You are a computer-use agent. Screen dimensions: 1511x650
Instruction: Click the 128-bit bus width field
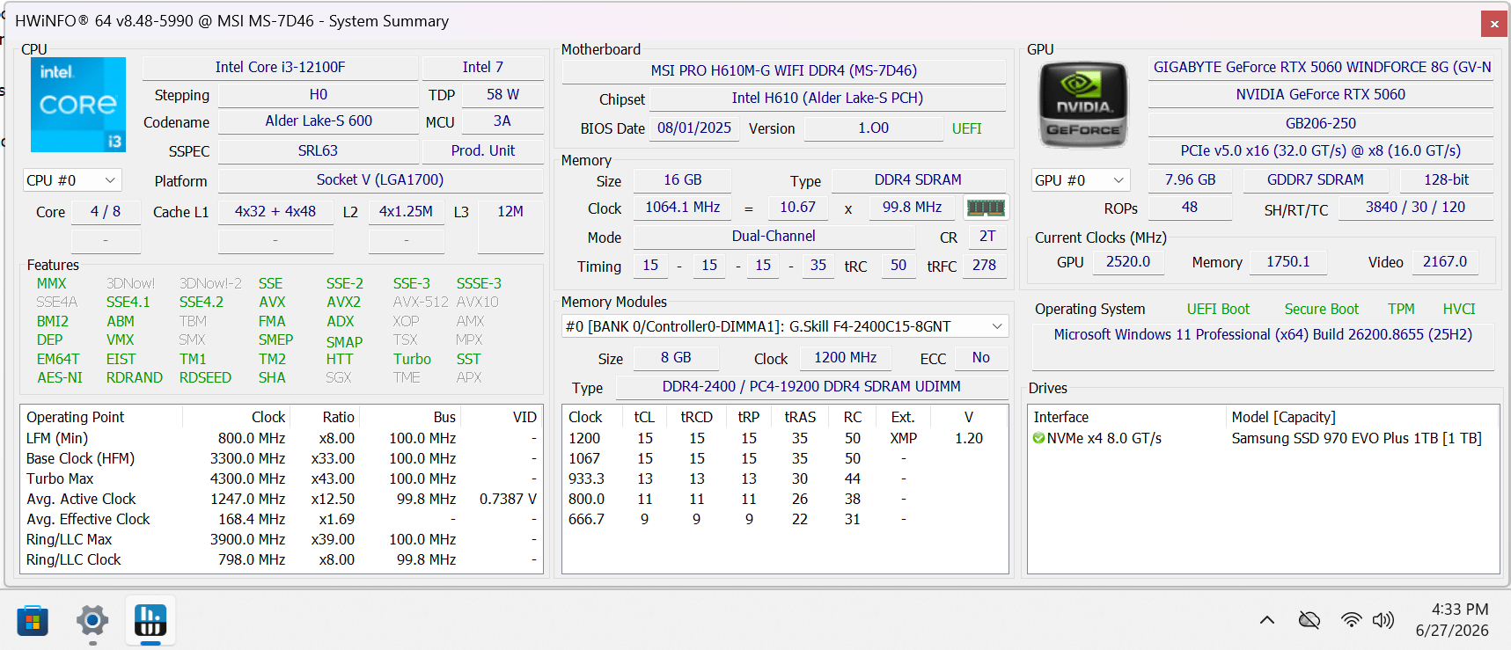1447,179
